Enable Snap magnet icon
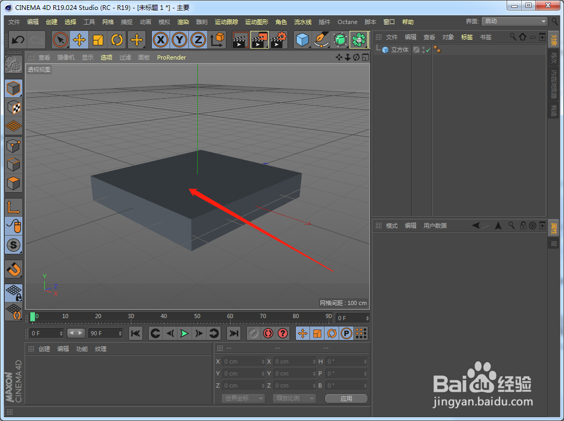The width and height of the screenshot is (564, 421). [x=14, y=269]
